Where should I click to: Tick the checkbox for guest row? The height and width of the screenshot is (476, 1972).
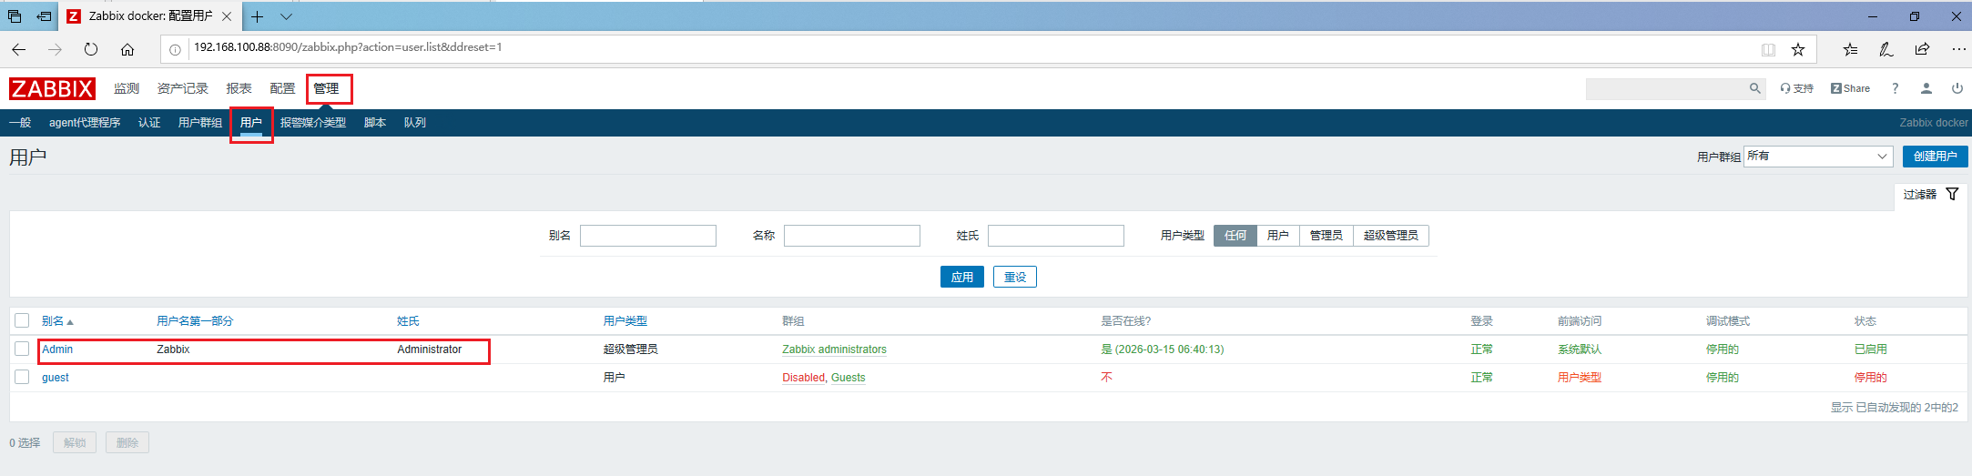pos(22,377)
